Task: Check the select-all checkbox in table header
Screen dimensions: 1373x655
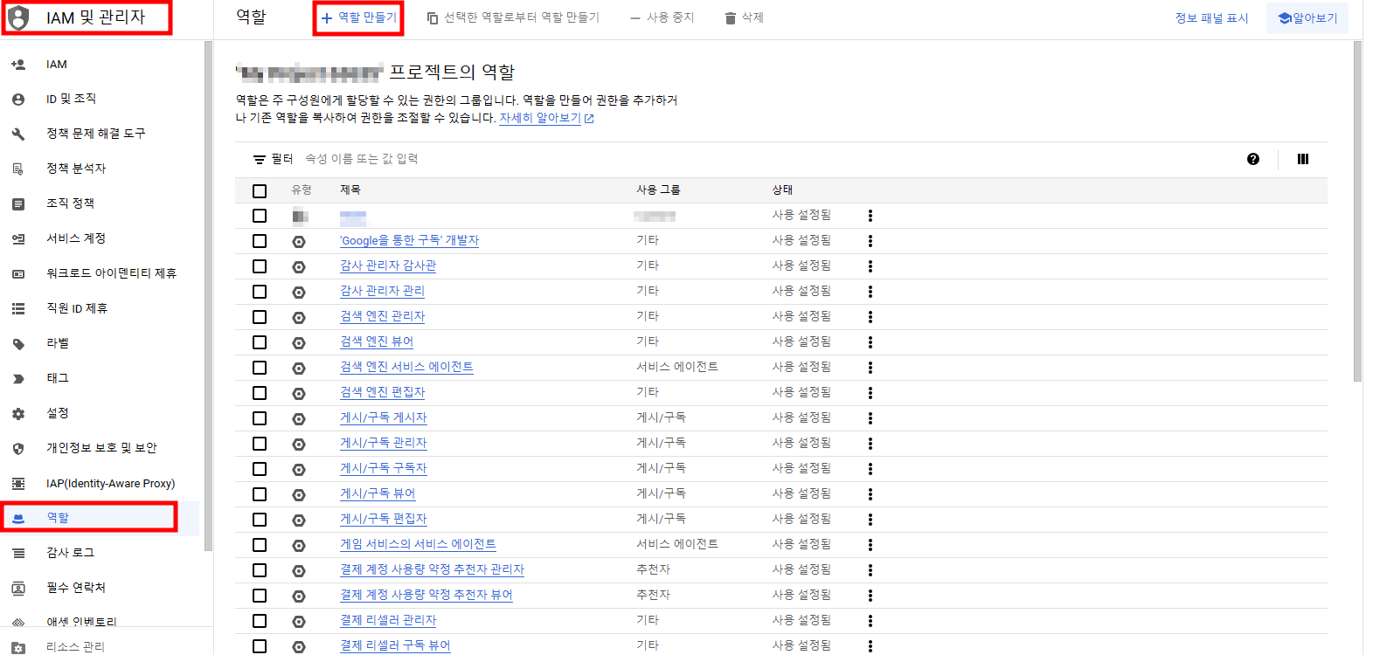Action: (260, 190)
